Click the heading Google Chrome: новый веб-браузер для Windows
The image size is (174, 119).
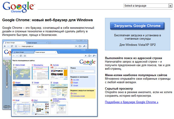point(48,20)
